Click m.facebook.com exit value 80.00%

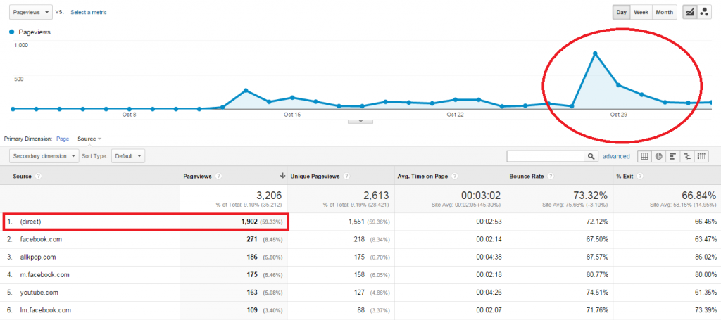tap(706, 274)
